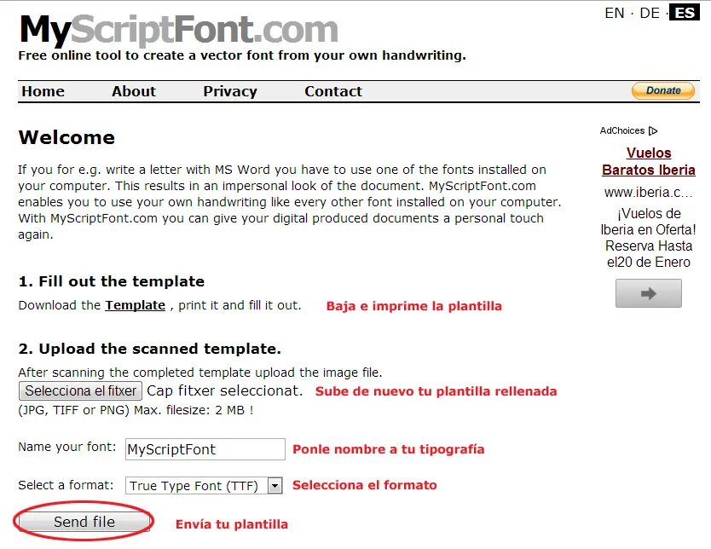Open the About page
711x549 pixels.
coord(134,91)
